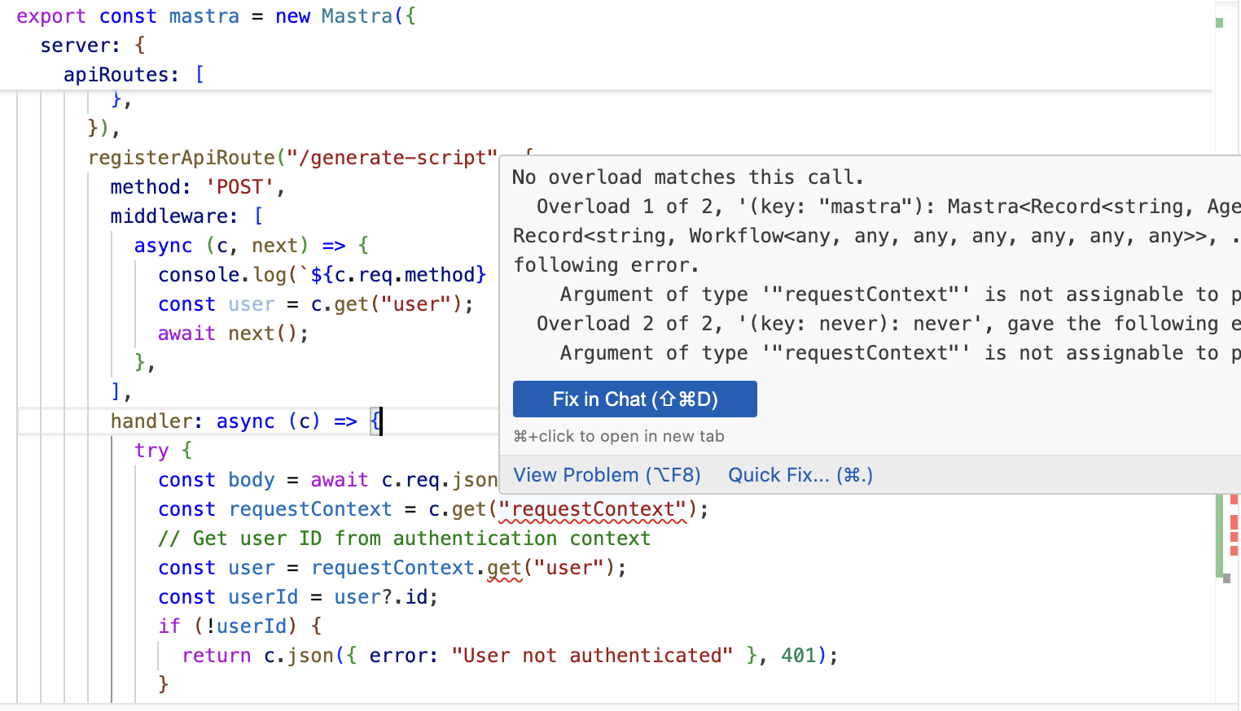
Task: Click the green marker atop the overview ruler
Action: tap(1219, 23)
